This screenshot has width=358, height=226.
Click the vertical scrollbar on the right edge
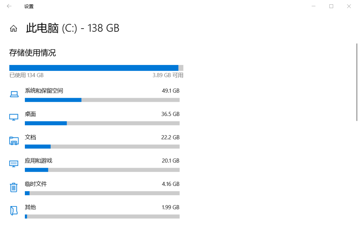click(357, 82)
